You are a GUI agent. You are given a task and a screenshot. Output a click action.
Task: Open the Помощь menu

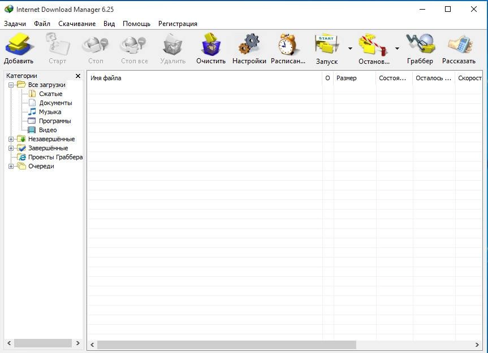coord(136,24)
